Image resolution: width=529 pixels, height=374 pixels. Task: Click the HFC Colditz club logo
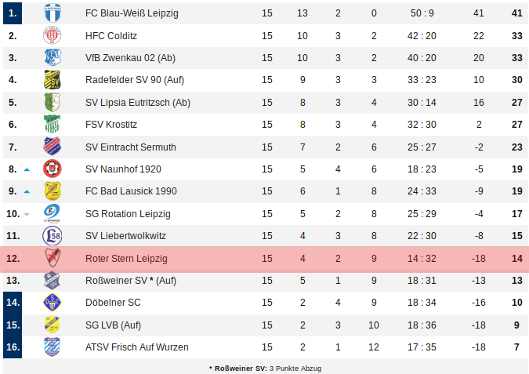tap(52, 35)
